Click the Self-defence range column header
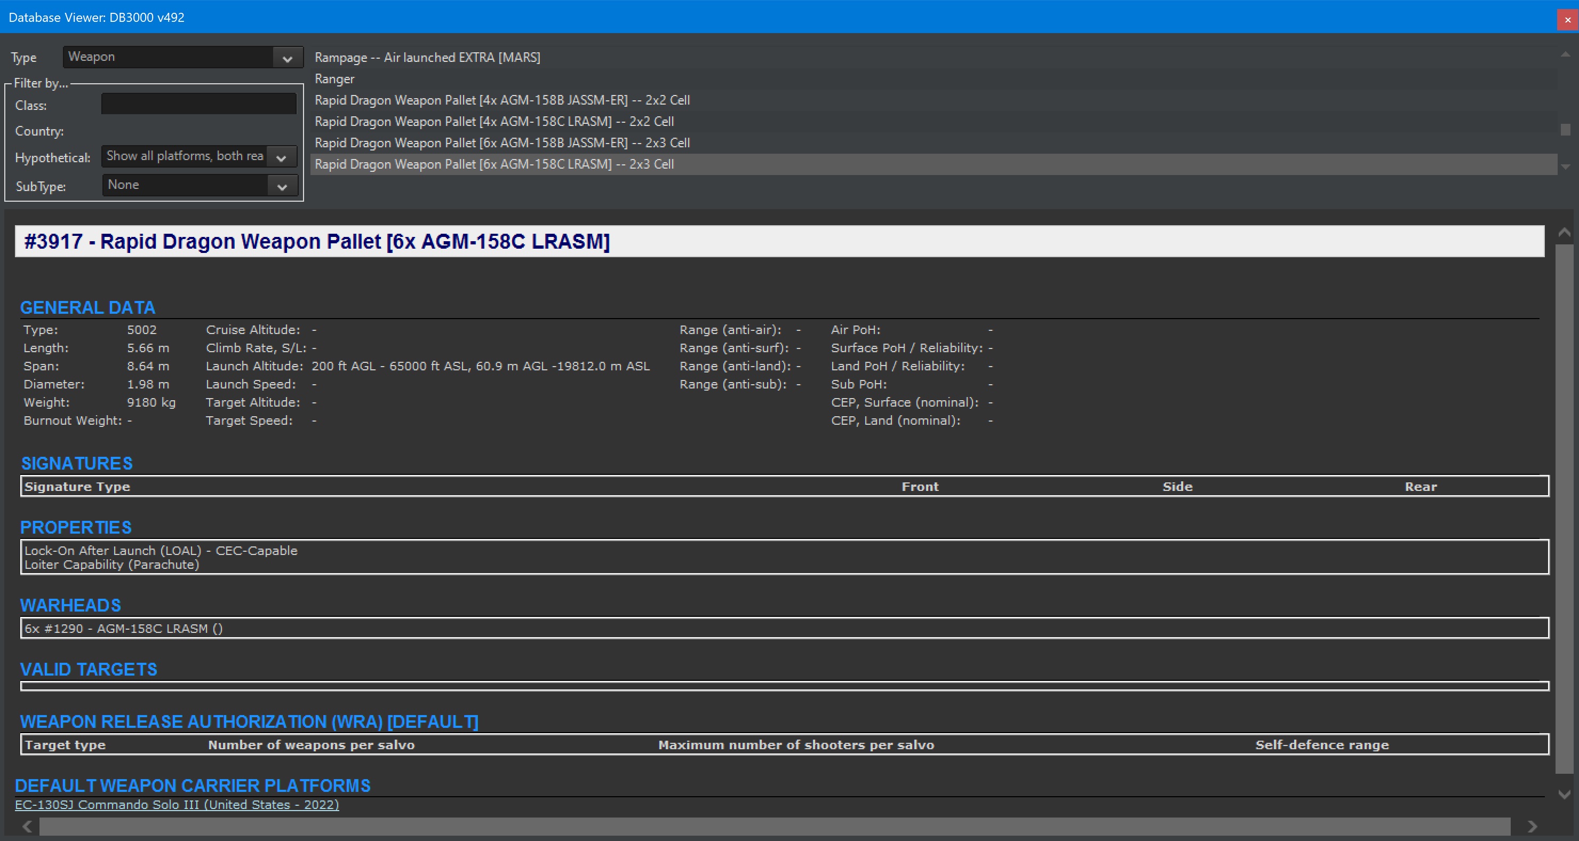The image size is (1579, 841). (x=1322, y=745)
